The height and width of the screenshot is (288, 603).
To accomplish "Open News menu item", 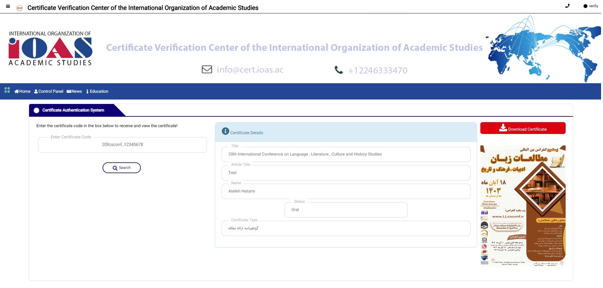I will pyautogui.click(x=74, y=91).
